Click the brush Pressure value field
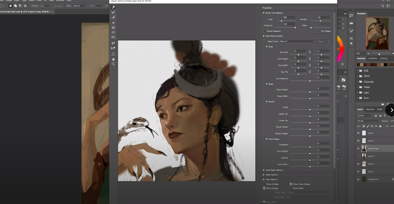Image resolution: width=394 pixels, height=204 pixels. pyautogui.click(x=289, y=24)
